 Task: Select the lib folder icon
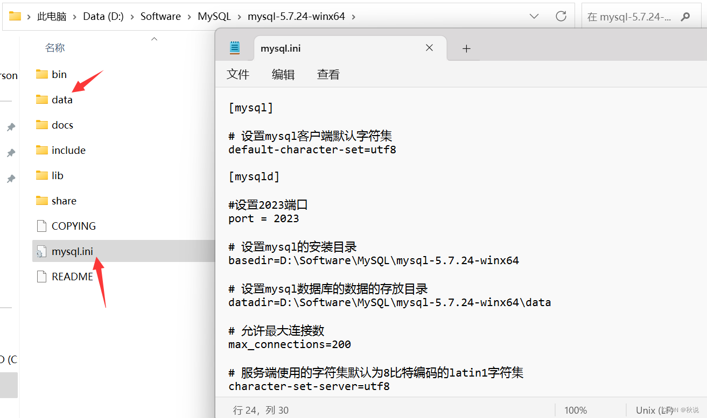click(42, 175)
